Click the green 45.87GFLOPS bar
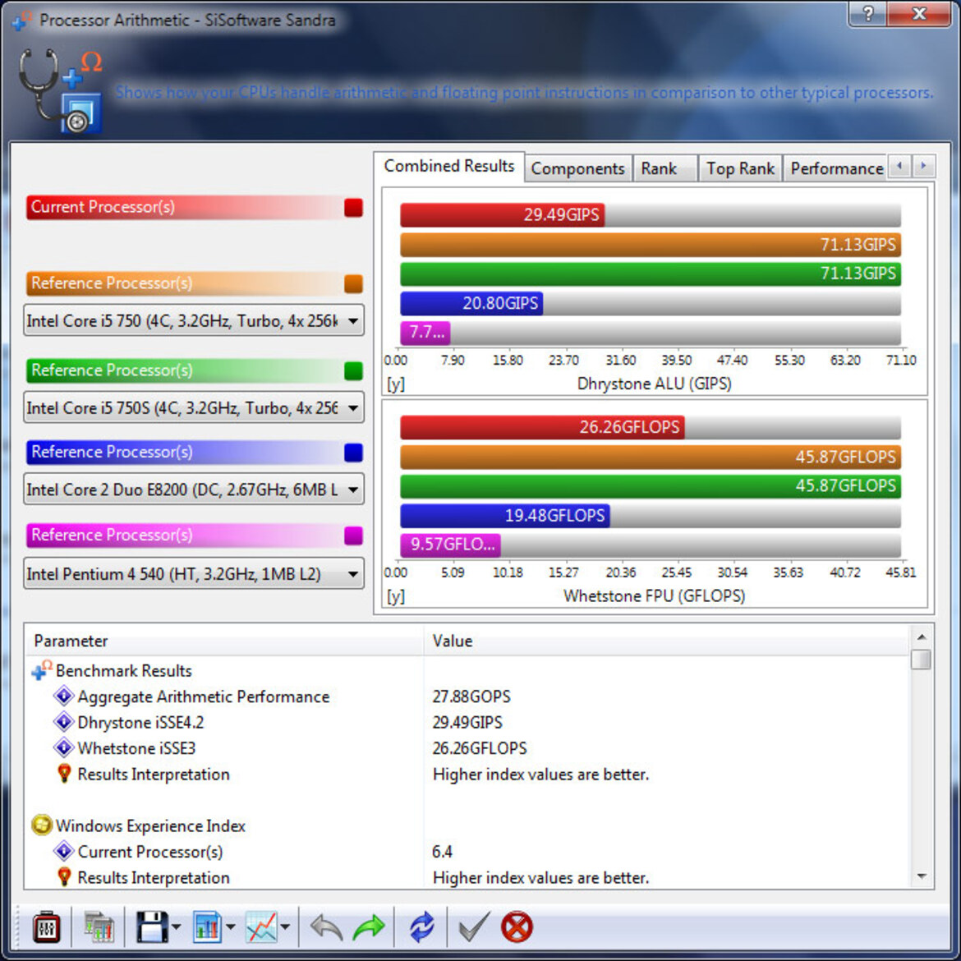This screenshot has height=961, width=961. [x=651, y=485]
